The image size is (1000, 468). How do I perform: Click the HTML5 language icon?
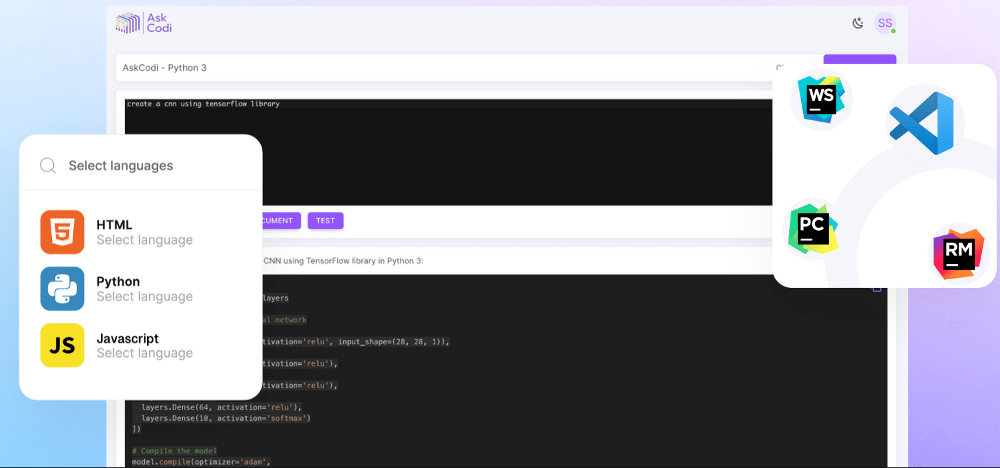[63, 232]
